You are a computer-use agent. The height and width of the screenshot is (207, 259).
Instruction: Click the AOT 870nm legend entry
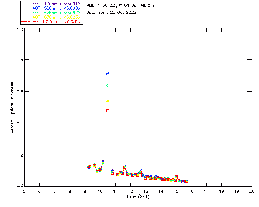(51, 17)
